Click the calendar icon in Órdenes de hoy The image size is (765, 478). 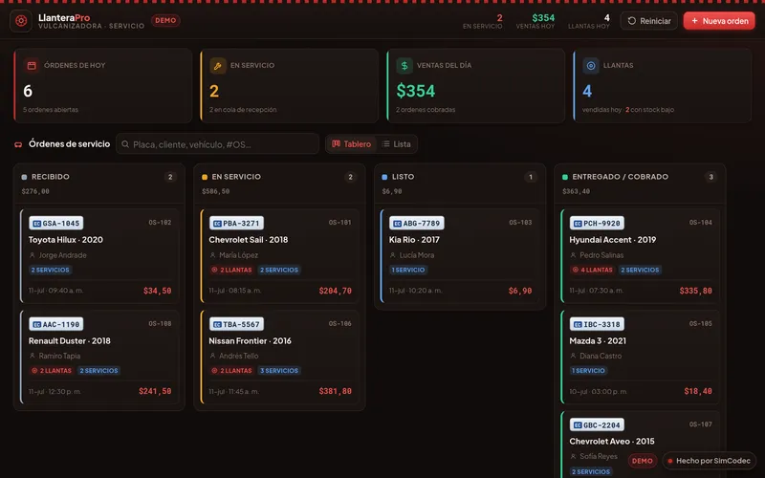point(32,65)
